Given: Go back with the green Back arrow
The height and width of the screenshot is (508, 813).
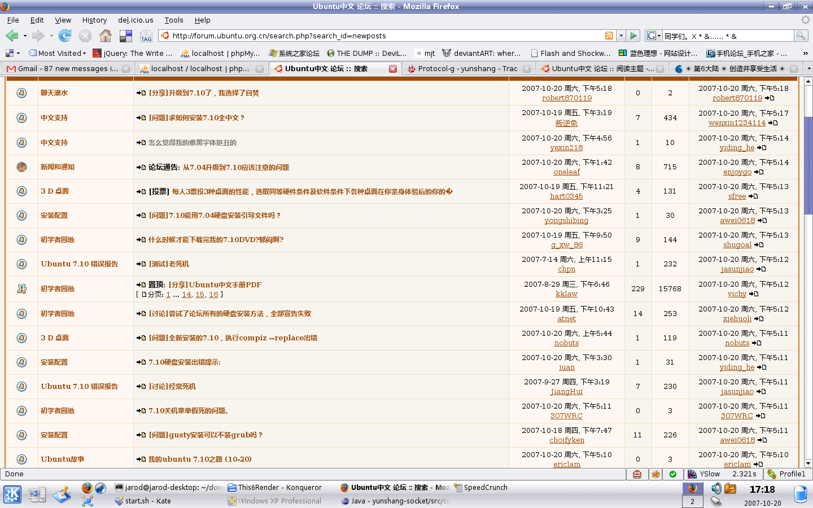Looking at the screenshot, I should (x=11, y=36).
